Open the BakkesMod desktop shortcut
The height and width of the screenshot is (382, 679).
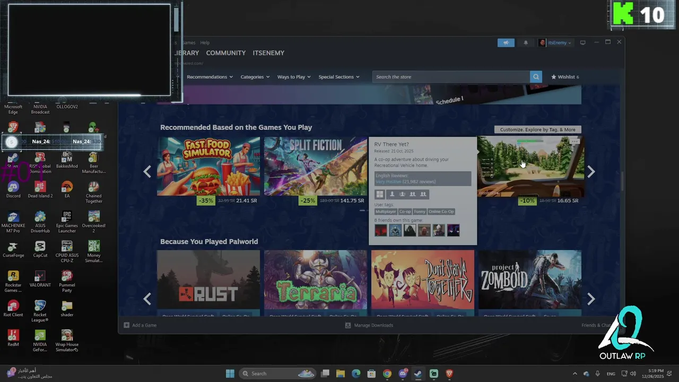tap(67, 160)
